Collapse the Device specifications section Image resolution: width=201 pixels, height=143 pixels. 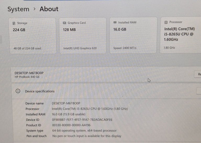tap(107, 91)
